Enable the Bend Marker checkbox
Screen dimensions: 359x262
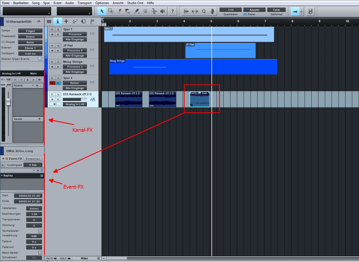(40, 253)
